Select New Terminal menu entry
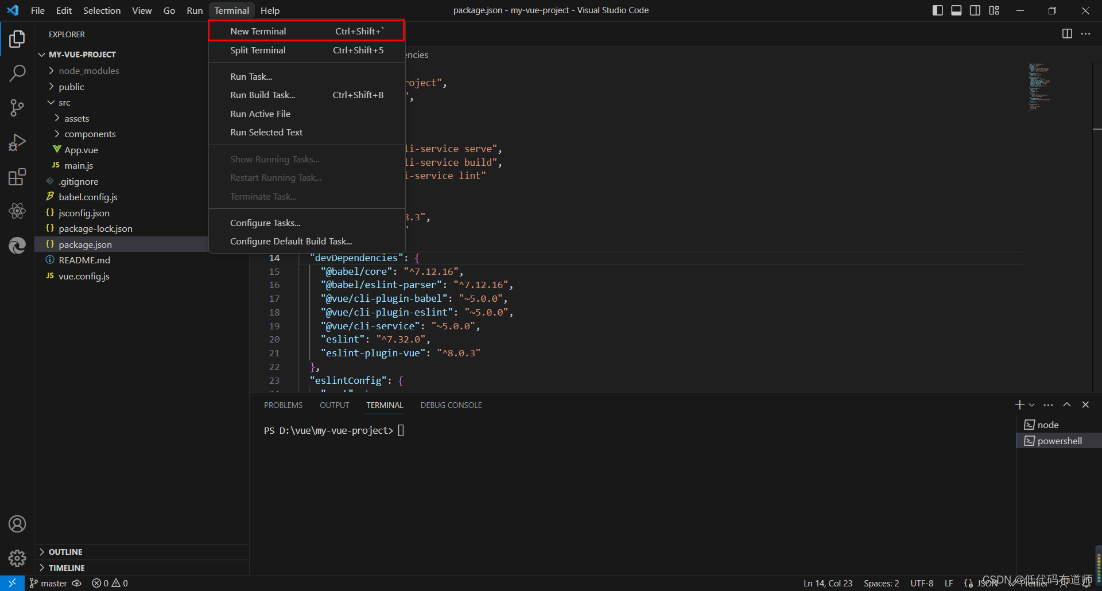The height and width of the screenshot is (591, 1102). [307, 31]
